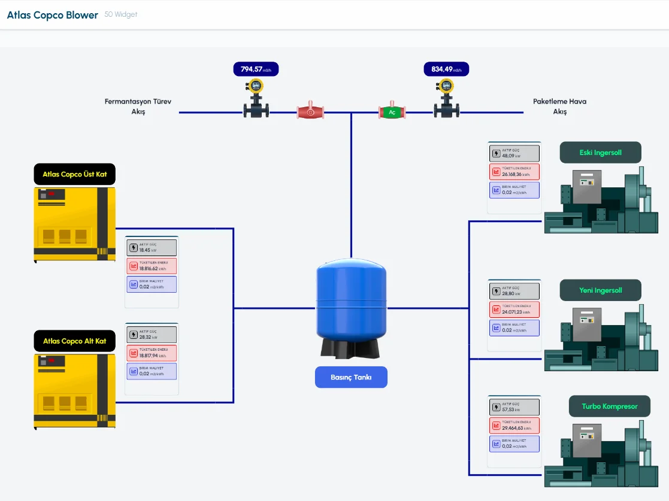Click blue chart icon in Turbo Kompresor Birim Maliyet
The image size is (669, 501).
coord(496,444)
